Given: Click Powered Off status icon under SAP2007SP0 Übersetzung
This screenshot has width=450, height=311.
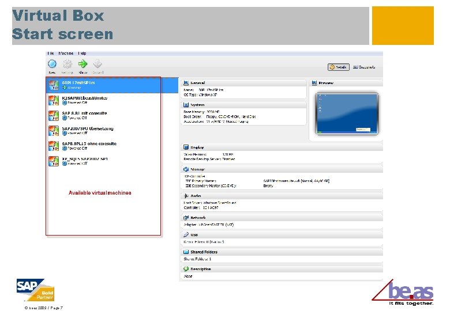Looking at the screenshot, I should tap(64, 133).
